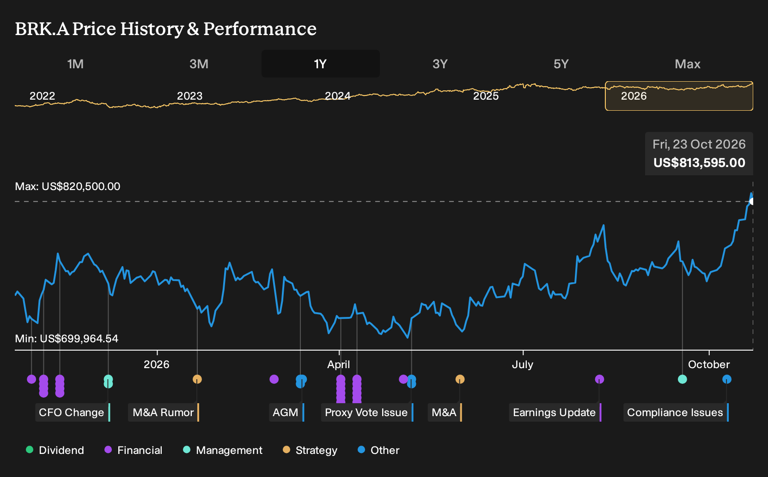
Task: Toggle the Other legend filter
Action: [x=378, y=450]
